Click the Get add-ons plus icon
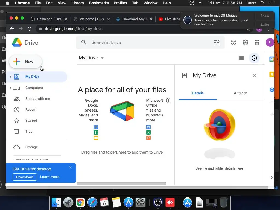 point(272,114)
